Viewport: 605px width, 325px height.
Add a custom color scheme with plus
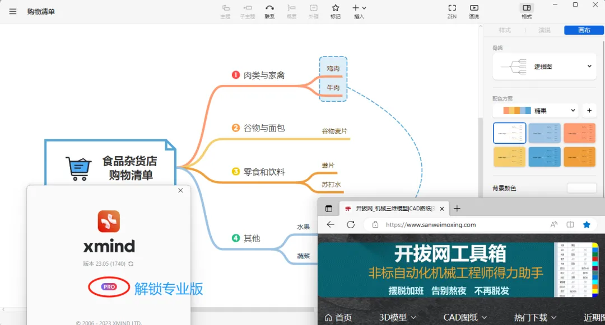click(x=589, y=111)
